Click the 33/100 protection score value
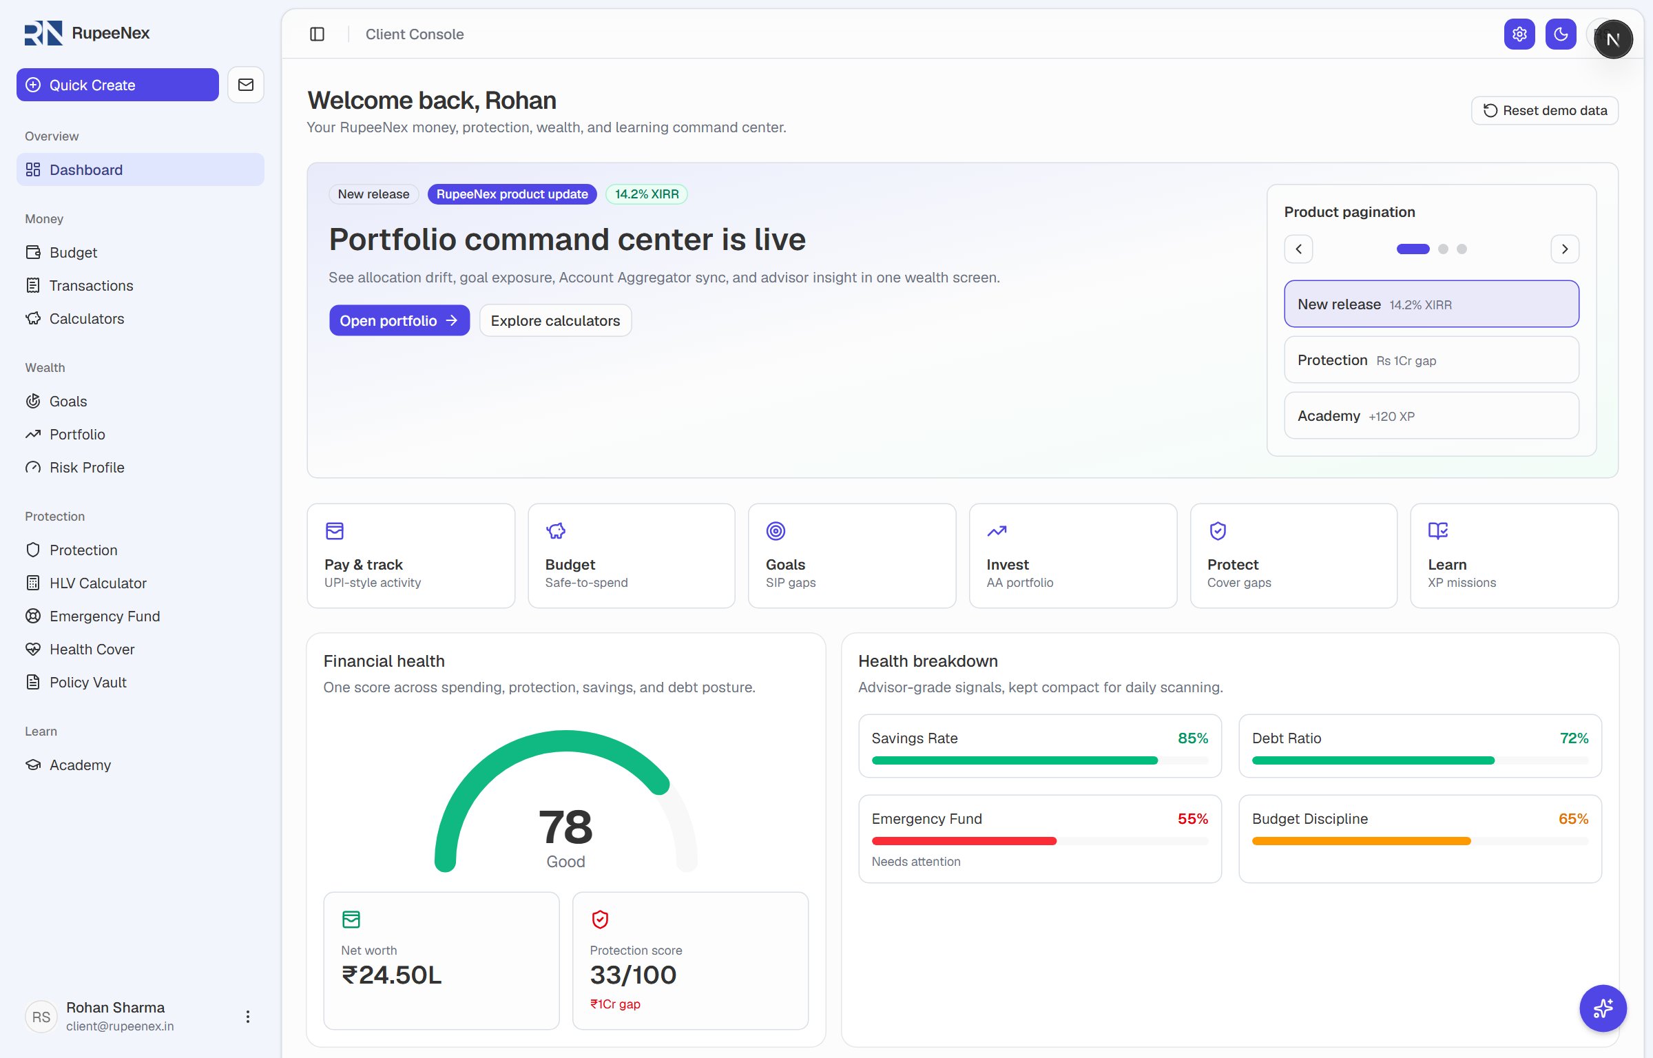 (633, 975)
